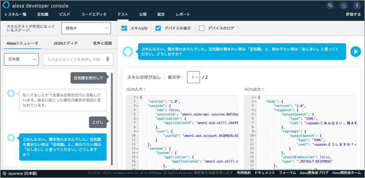This screenshot has height=178, width=365.
Task: Enable the デバイスのログ checkbox
Action: [x=202, y=28]
